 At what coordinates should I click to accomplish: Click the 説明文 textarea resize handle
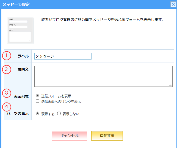(170, 85)
